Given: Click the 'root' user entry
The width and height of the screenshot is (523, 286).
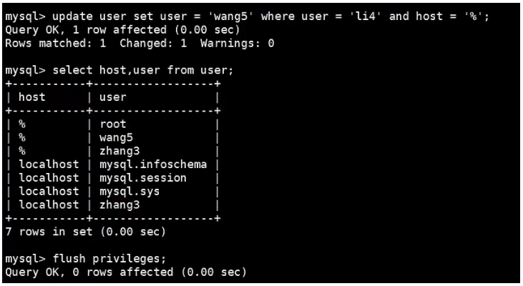Looking at the screenshot, I should tap(113, 124).
